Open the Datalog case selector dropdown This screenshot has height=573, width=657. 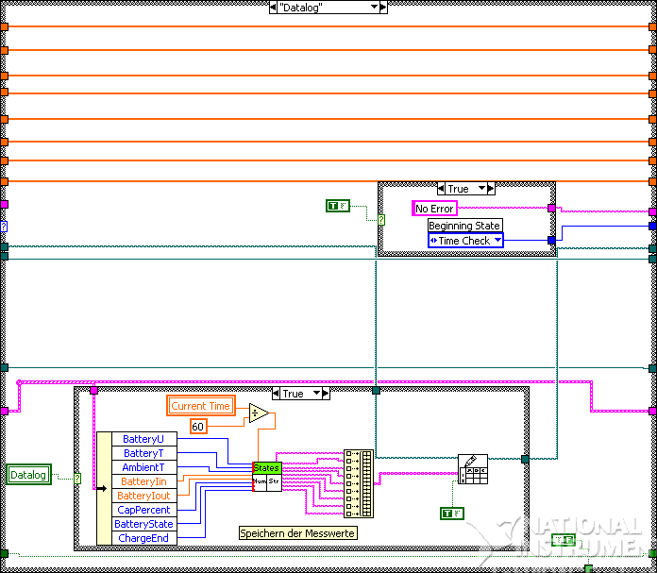pos(373,8)
